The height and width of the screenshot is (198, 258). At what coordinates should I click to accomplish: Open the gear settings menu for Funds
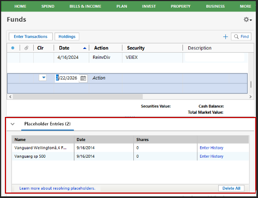point(248,20)
